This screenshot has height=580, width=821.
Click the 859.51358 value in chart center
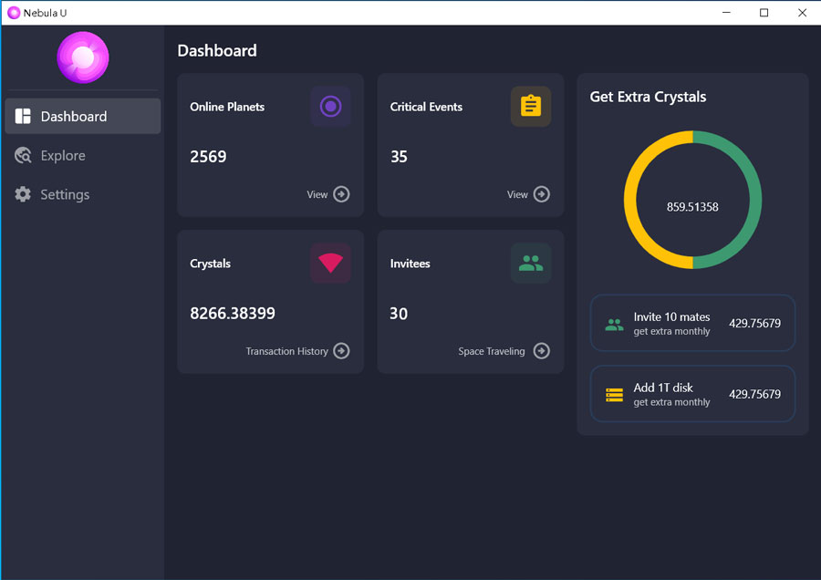click(692, 207)
